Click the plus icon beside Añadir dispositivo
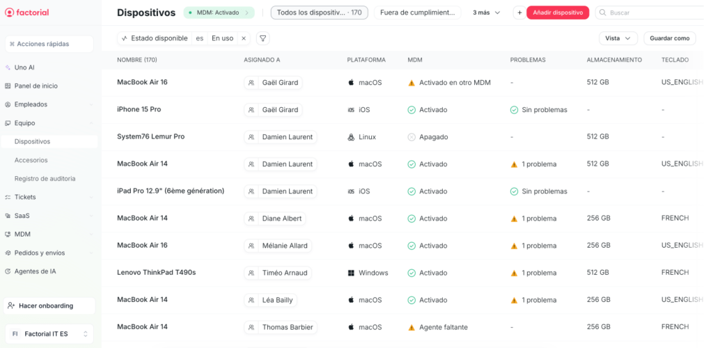The height and width of the screenshot is (348, 713). (519, 13)
